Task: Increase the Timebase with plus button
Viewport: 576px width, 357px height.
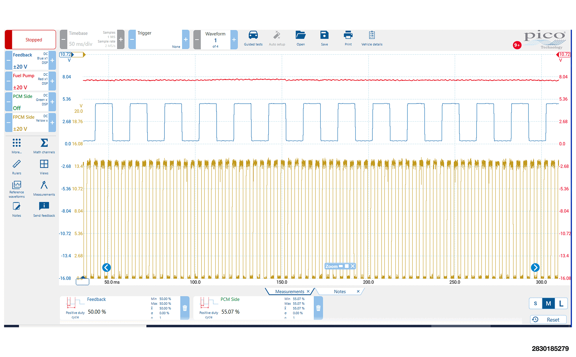Action: (x=121, y=40)
